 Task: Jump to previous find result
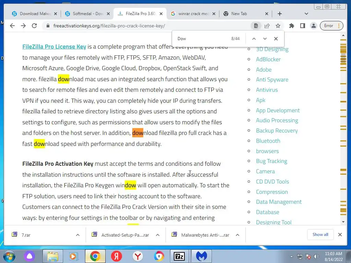click(x=254, y=39)
